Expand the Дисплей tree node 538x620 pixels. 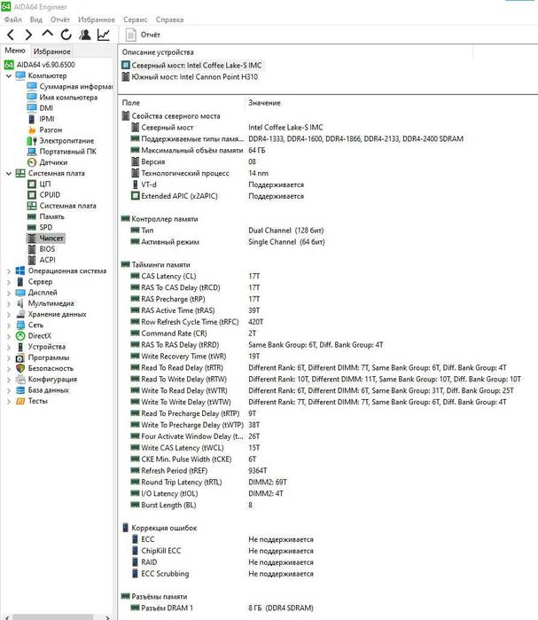[x=9, y=293]
